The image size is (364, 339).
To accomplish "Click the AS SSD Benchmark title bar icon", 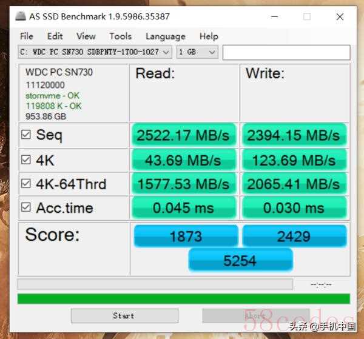I will (21, 16).
